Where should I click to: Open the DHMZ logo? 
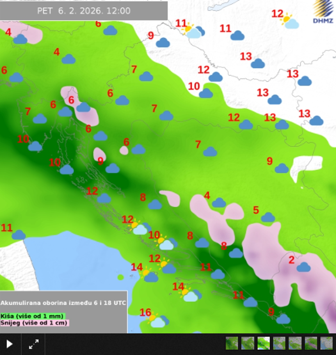click(x=323, y=12)
